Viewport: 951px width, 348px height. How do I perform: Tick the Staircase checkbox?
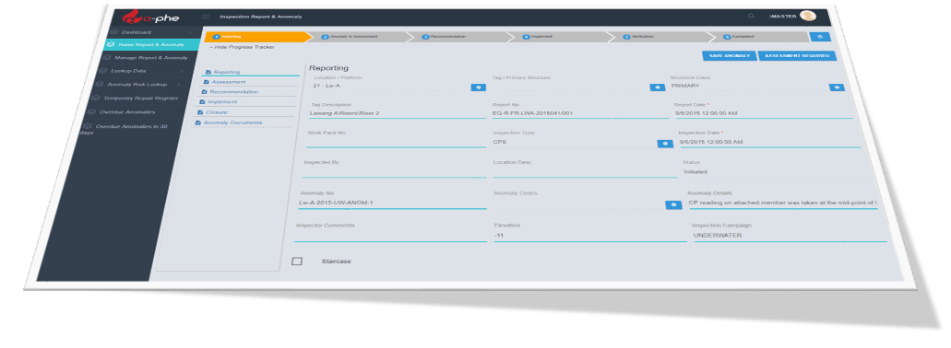pos(297,261)
